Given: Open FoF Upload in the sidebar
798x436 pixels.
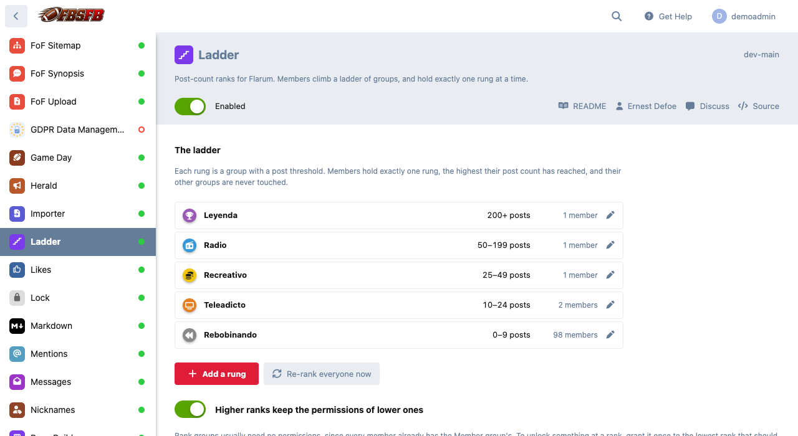Looking at the screenshot, I should point(78,102).
